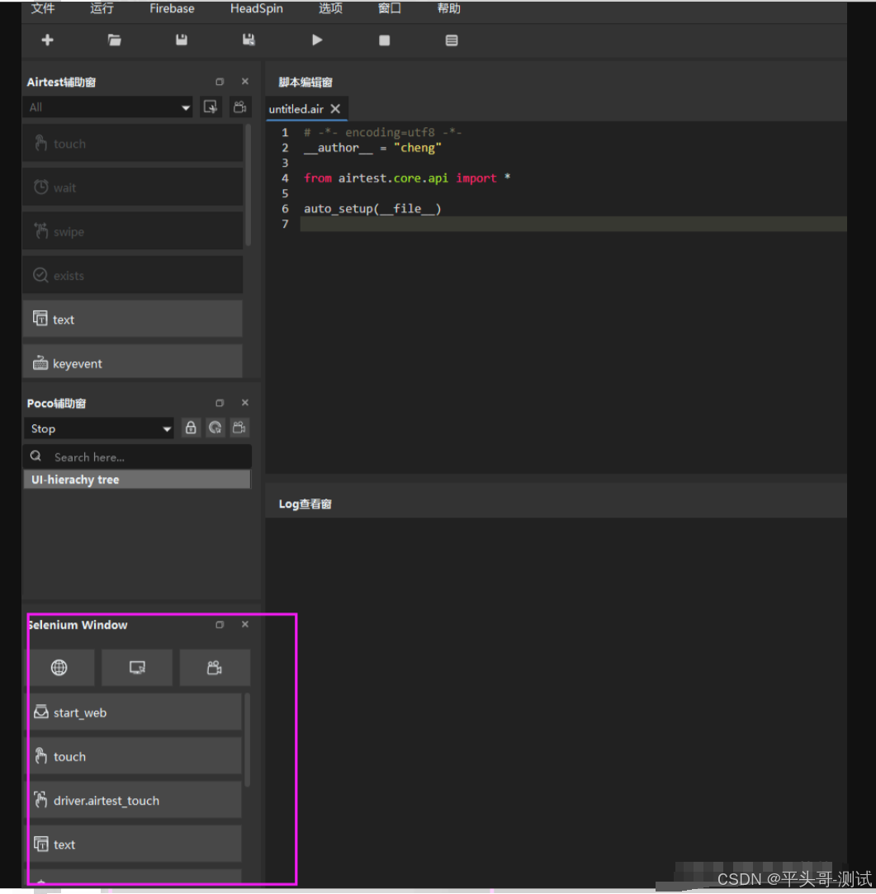Click the save-as toolbar icon
The image size is (876, 894).
pyautogui.click(x=249, y=40)
